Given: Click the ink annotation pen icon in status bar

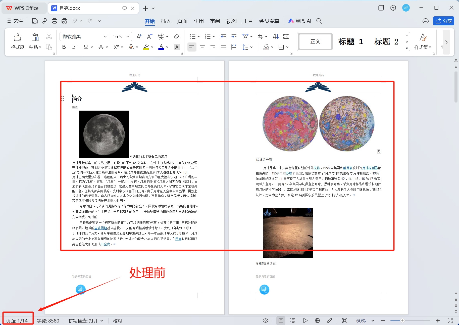Looking at the screenshot, I should tap(329, 320).
